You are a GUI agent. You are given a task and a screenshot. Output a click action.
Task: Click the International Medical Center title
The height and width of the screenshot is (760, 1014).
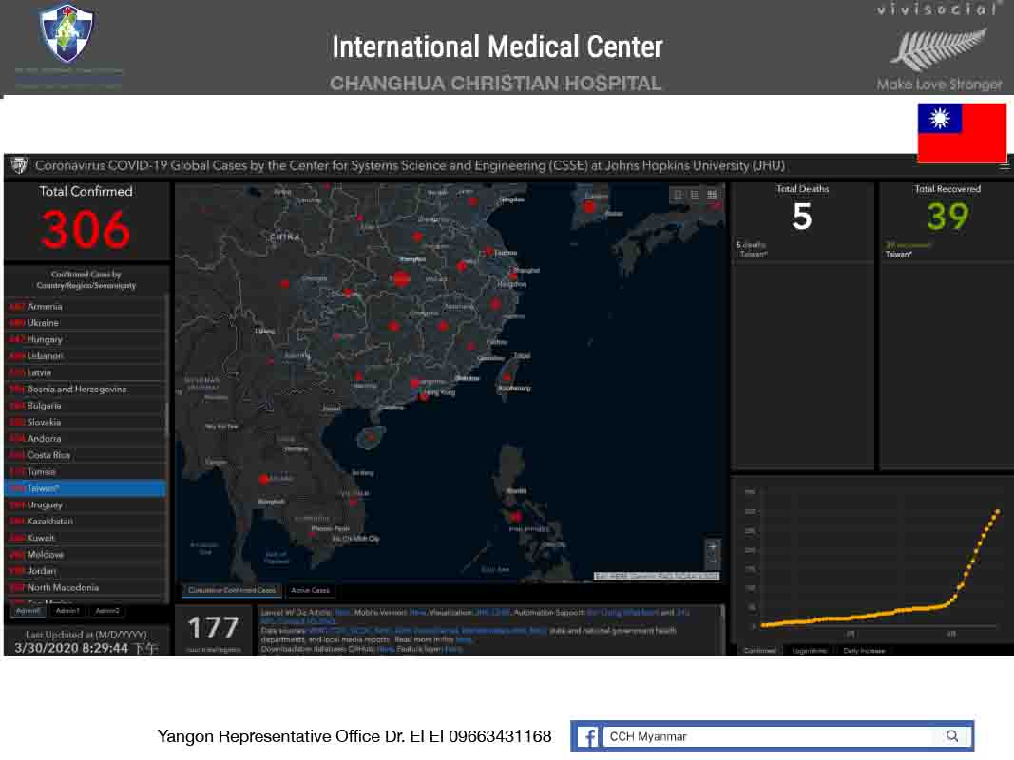497,47
